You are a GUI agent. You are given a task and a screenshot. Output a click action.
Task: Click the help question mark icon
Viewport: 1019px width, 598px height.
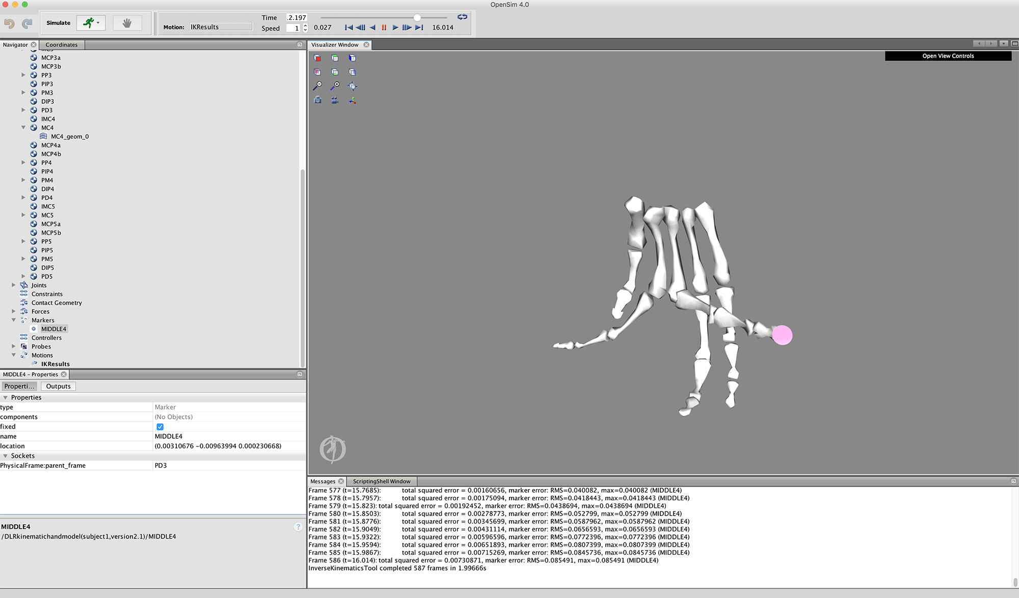(x=298, y=527)
